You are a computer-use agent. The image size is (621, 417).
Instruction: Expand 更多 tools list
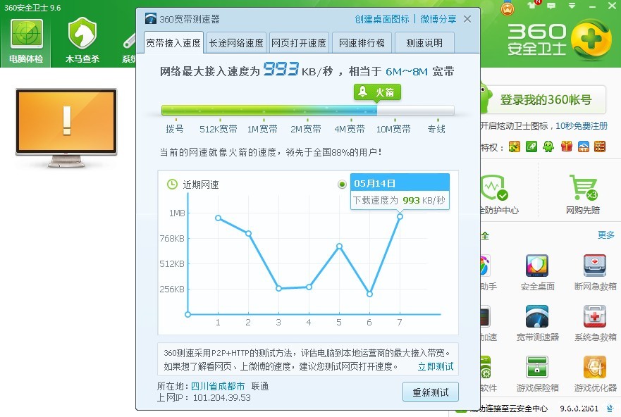[605, 235]
